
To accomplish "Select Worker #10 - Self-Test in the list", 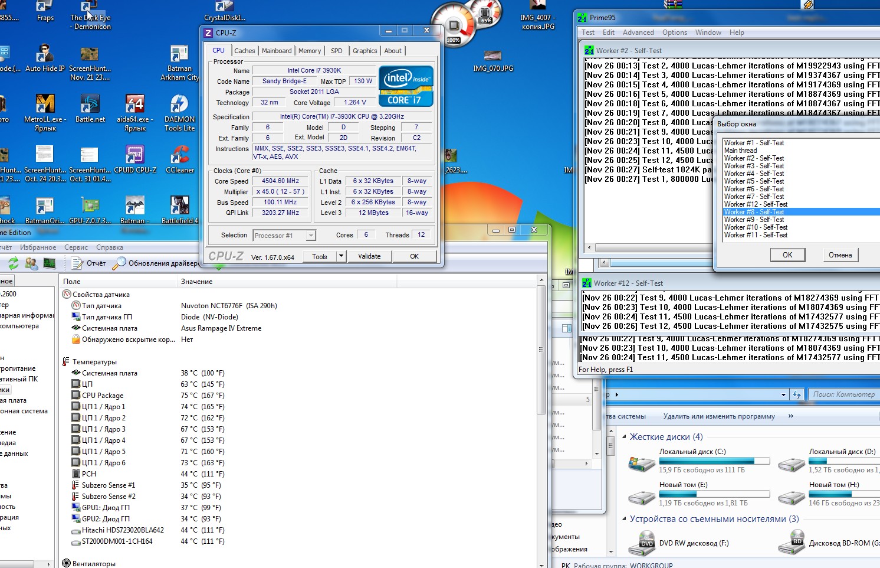I will [x=756, y=227].
